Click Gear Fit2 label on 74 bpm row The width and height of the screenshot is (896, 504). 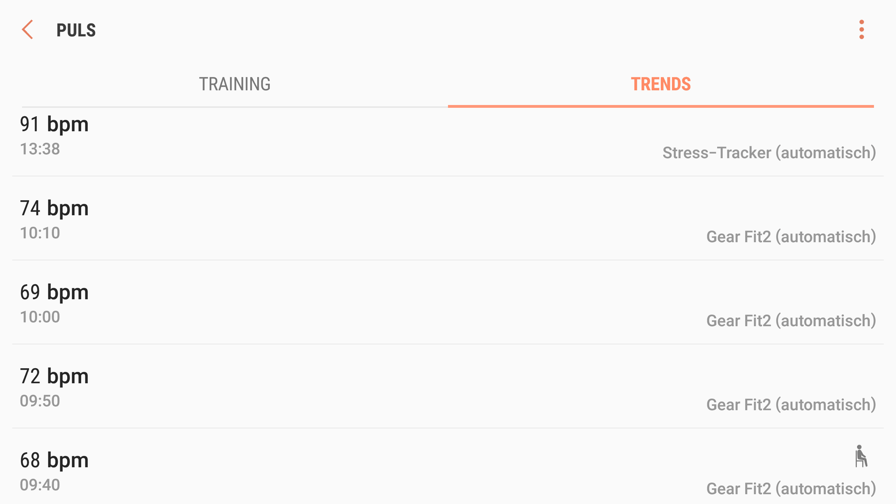(791, 237)
